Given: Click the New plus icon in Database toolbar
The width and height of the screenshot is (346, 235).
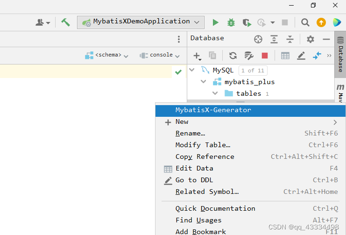Looking at the screenshot, I should tap(197, 56).
